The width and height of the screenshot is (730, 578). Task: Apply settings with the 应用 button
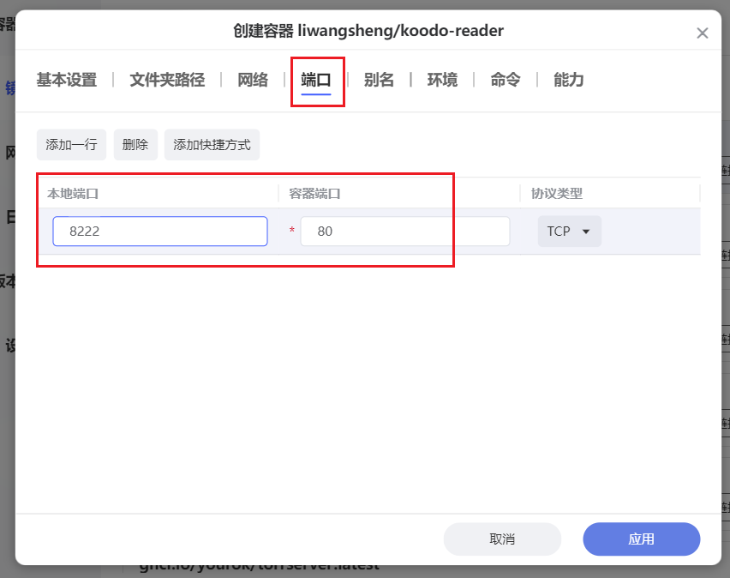click(642, 539)
